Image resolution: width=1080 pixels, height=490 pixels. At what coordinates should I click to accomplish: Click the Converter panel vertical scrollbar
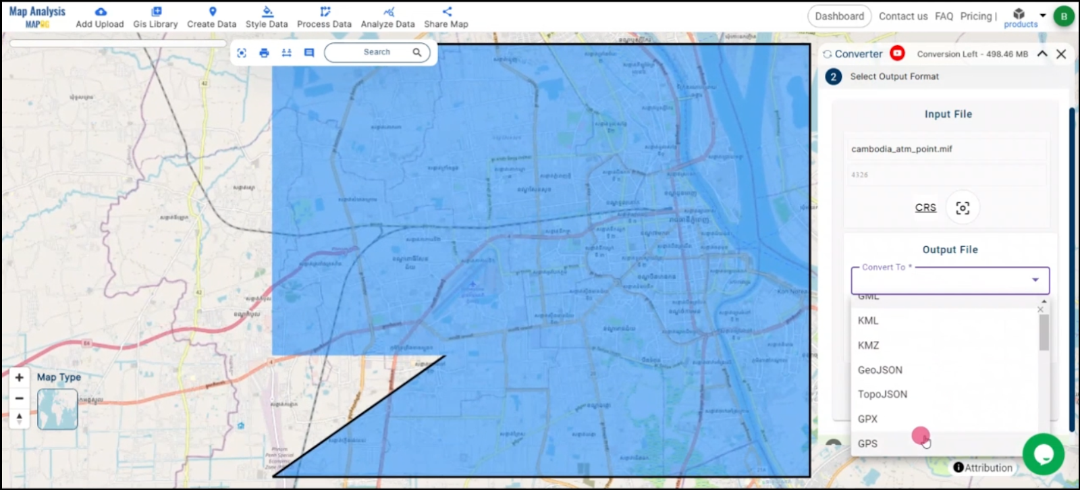[1071, 270]
